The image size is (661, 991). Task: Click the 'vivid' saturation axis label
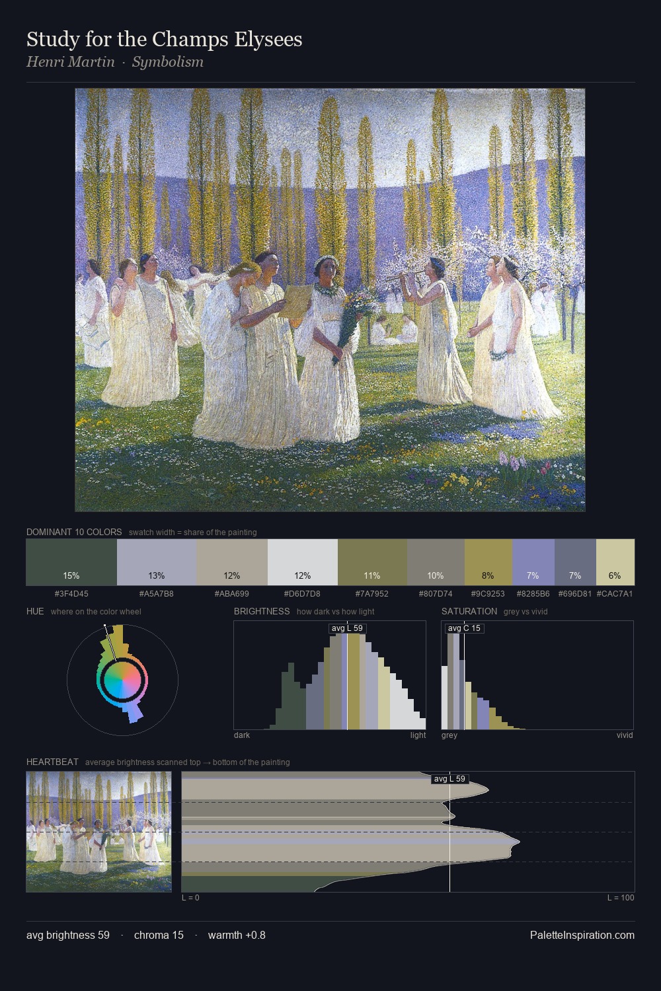point(625,735)
